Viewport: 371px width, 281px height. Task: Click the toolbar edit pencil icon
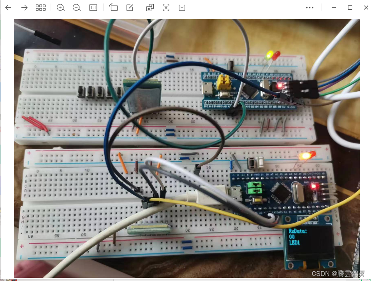(x=129, y=7)
